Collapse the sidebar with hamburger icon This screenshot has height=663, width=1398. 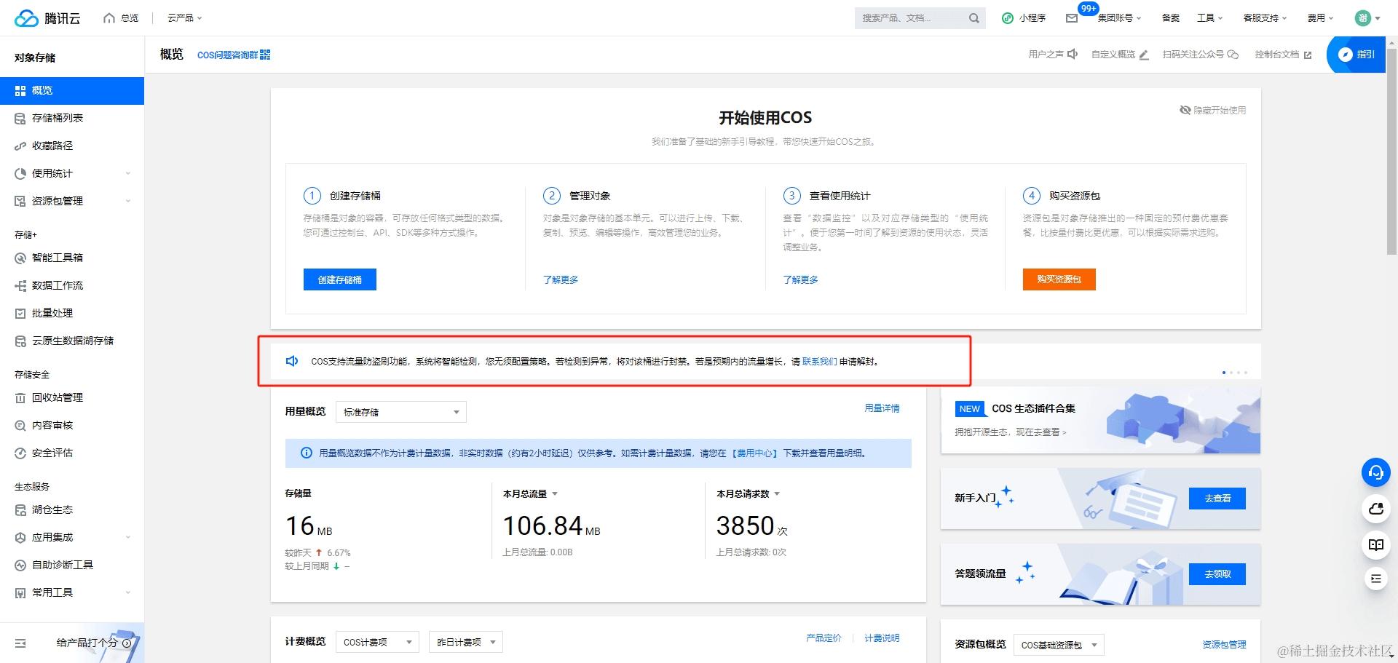[20, 643]
